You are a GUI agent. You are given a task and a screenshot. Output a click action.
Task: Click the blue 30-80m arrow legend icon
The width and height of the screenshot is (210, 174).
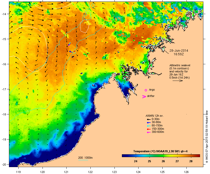click(149, 123)
